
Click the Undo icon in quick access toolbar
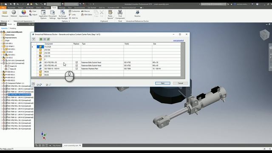click(18, 4)
